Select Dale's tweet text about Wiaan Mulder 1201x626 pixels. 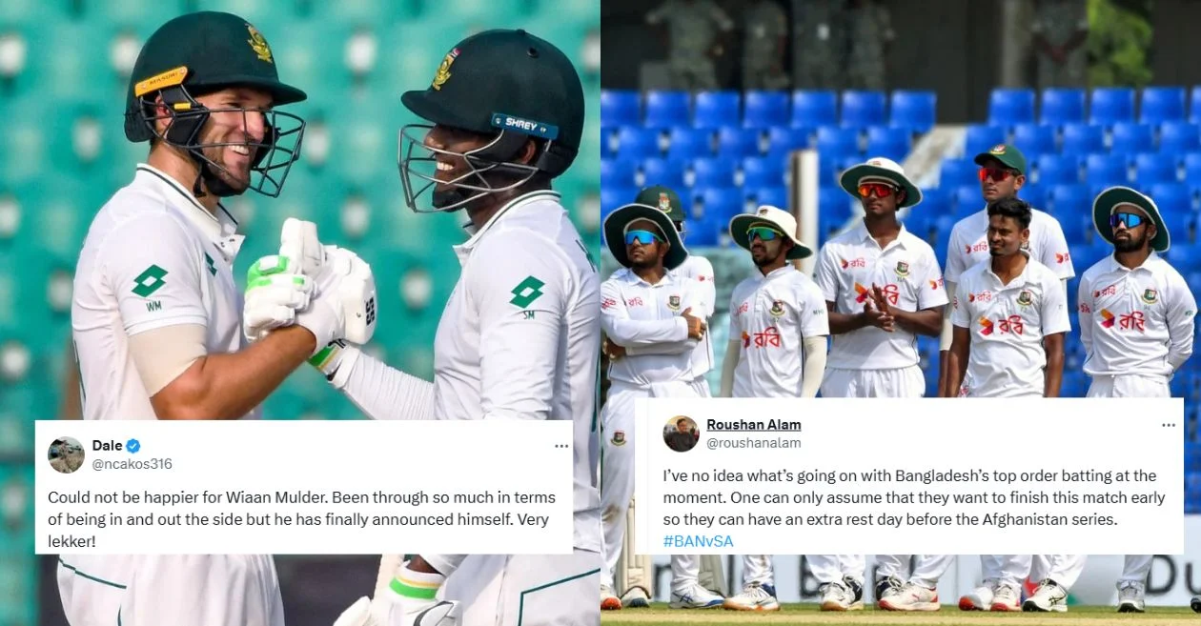[302, 517]
